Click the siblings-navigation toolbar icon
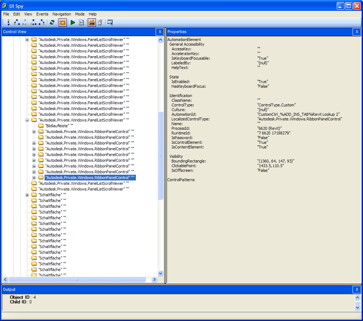Screen dimensions: 363x321 (x=34, y=22)
